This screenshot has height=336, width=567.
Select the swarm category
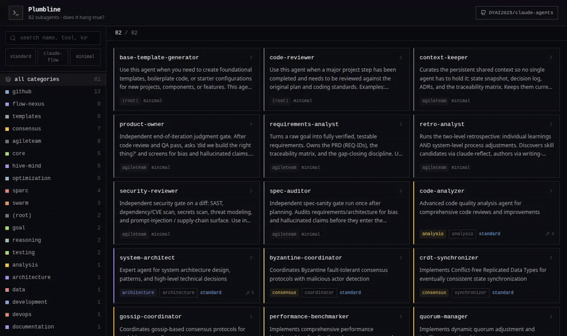click(x=53, y=203)
